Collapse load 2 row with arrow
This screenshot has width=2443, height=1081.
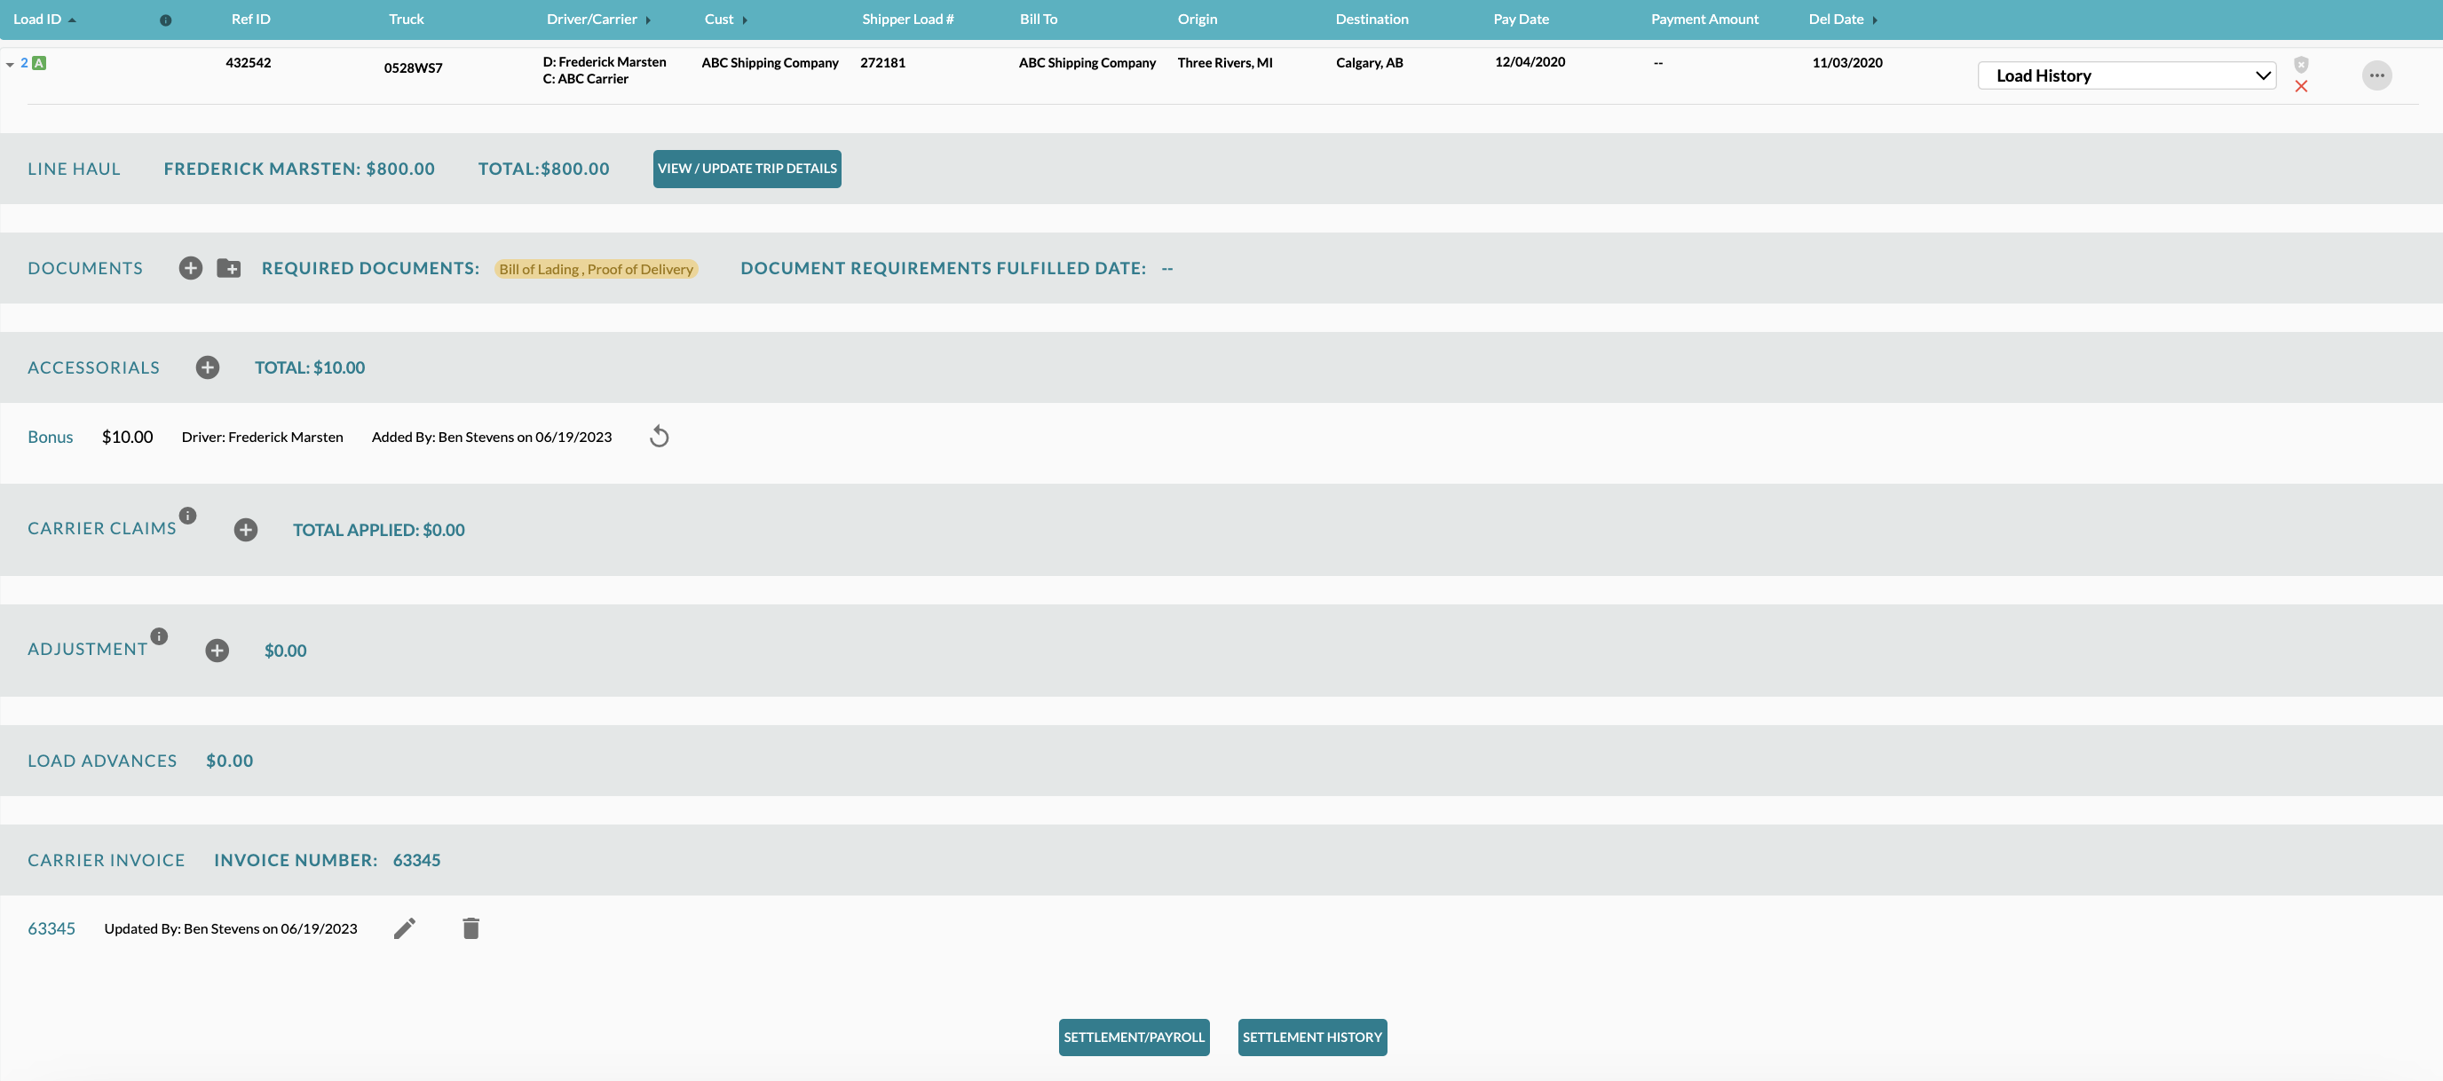(x=10, y=65)
